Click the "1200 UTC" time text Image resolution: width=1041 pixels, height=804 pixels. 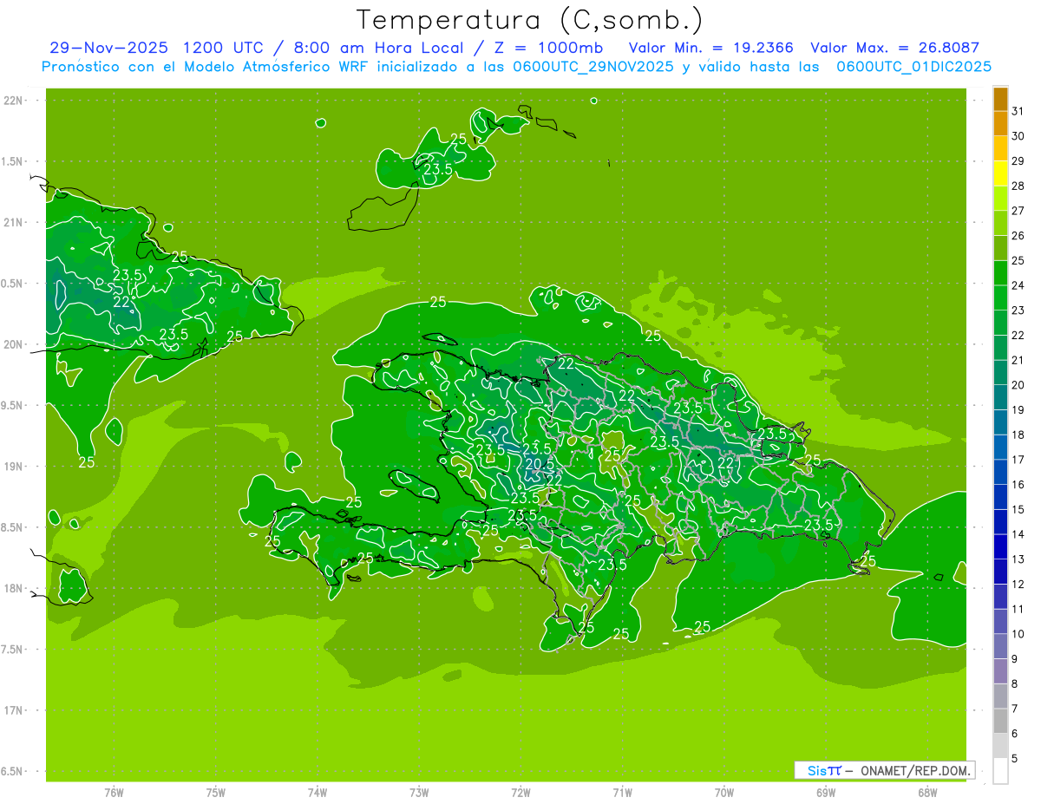click(222, 48)
